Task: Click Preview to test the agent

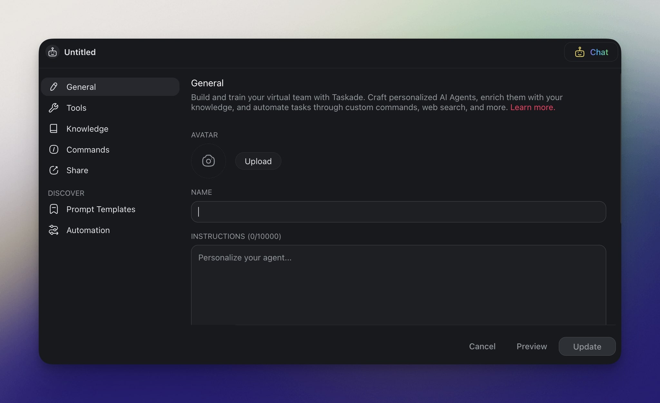Action: click(x=532, y=346)
